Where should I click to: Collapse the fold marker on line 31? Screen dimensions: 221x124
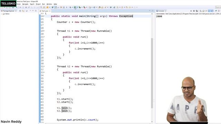click(x=44, y=66)
